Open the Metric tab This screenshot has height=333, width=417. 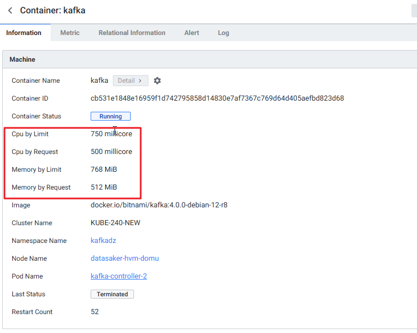click(x=70, y=33)
